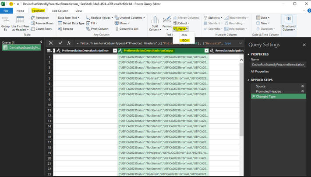Viewport: 311px width, 177px height.
Task: Click the All Properties link
Action: point(260,71)
